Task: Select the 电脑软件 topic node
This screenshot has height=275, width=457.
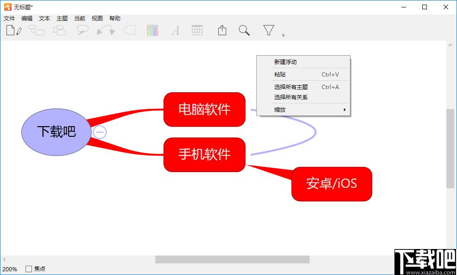Action: pos(204,109)
